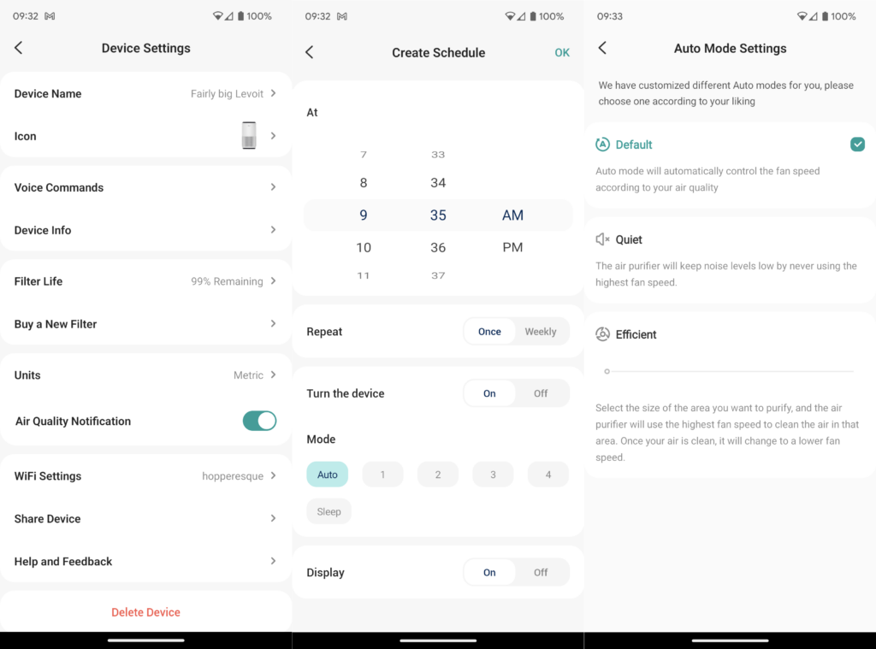Tap the 99% Remaining filter value
The image size is (876, 649).
click(x=227, y=281)
